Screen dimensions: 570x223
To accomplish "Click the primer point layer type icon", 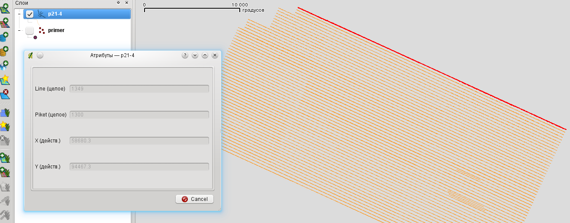I will pyautogui.click(x=42, y=30).
